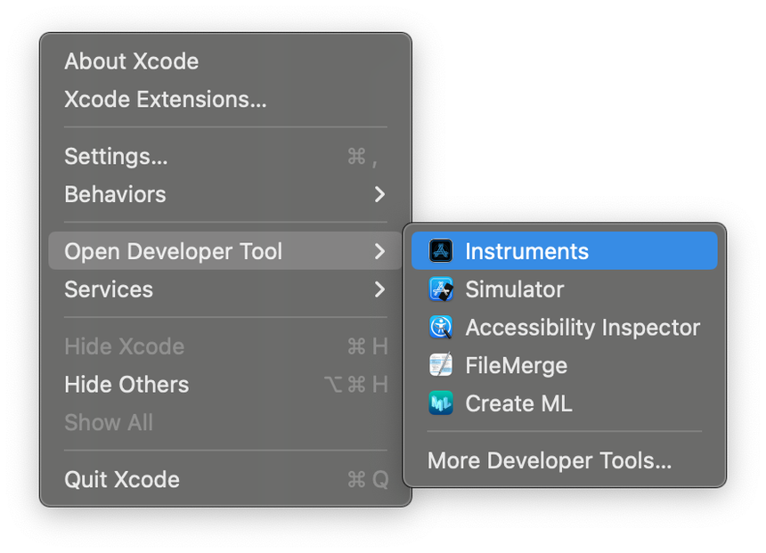Click the Accessibility Inspector magnifier icon
This screenshot has width=766, height=553.
pyautogui.click(x=442, y=327)
